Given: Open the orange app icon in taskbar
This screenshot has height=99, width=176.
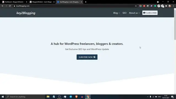Looking at the screenshot, I should pos(82,97).
